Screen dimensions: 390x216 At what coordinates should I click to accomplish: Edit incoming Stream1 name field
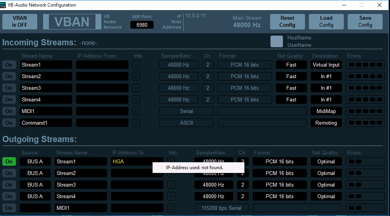click(x=46, y=65)
